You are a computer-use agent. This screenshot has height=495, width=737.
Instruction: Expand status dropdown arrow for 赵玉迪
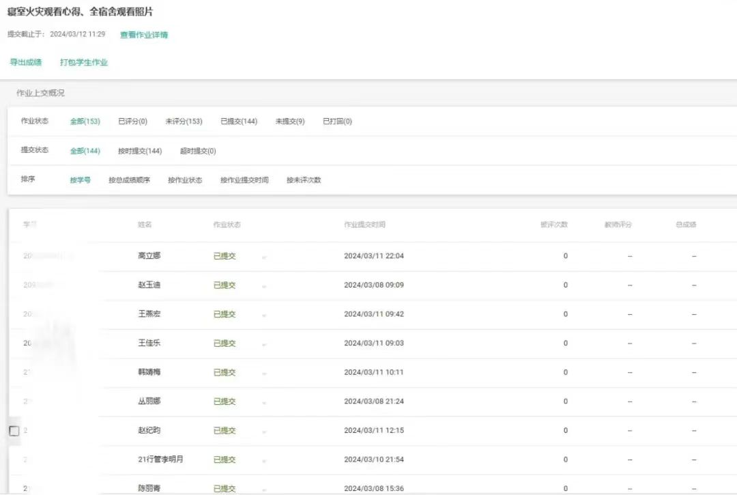(x=264, y=287)
